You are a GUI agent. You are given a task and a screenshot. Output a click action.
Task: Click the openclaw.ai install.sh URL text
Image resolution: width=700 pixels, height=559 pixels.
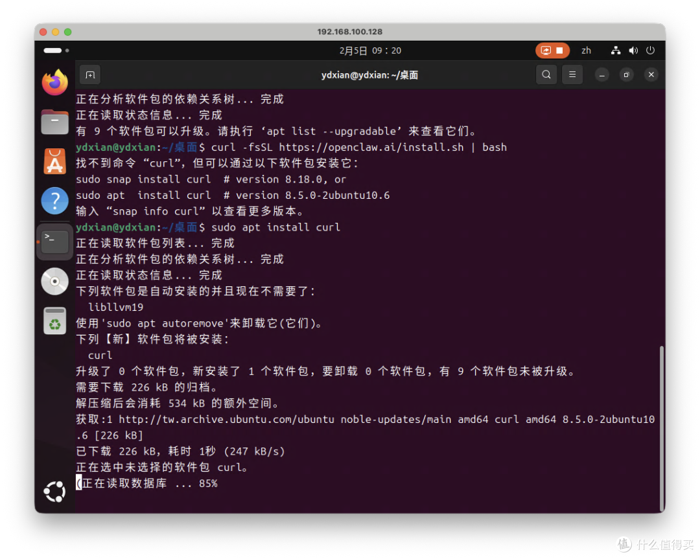pos(371,147)
